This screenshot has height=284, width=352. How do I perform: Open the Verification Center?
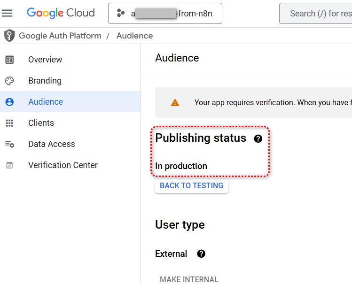click(70, 165)
